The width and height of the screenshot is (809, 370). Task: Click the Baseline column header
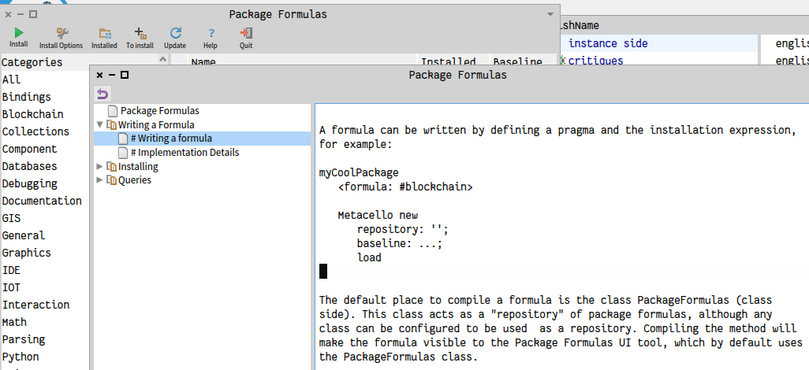tap(516, 61)
